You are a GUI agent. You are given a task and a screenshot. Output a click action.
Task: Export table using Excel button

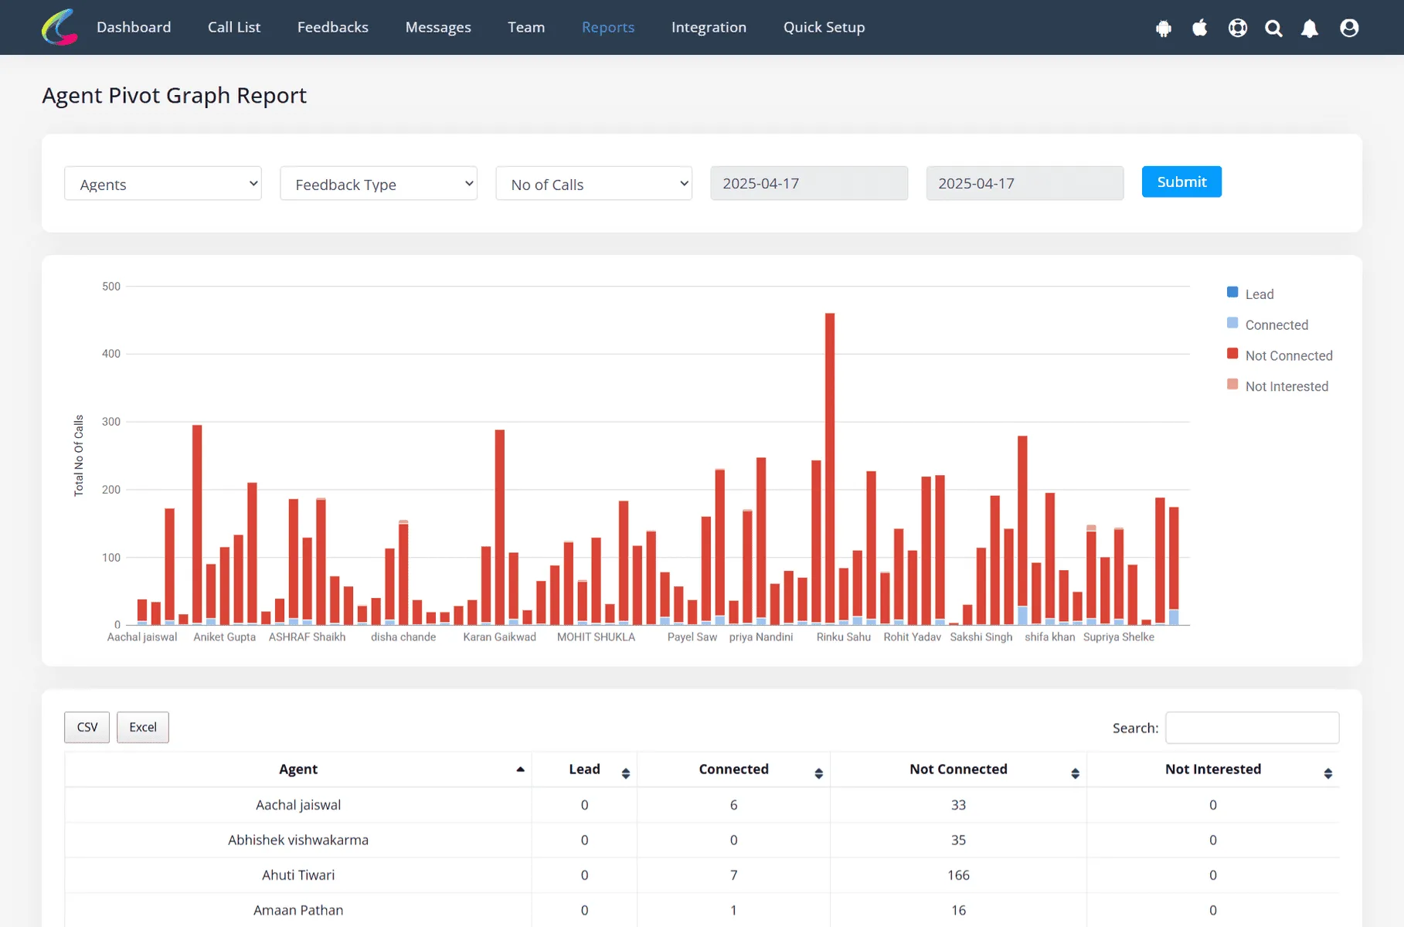click(143, 727)
